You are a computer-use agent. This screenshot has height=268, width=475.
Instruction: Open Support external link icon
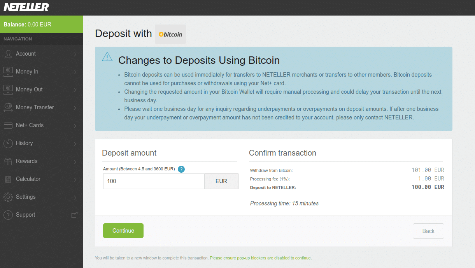[x=75, y=215]
